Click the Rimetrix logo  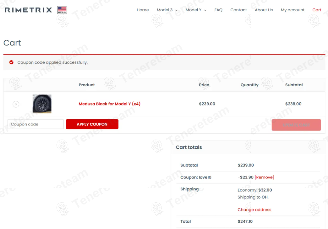tap(28, 10)
